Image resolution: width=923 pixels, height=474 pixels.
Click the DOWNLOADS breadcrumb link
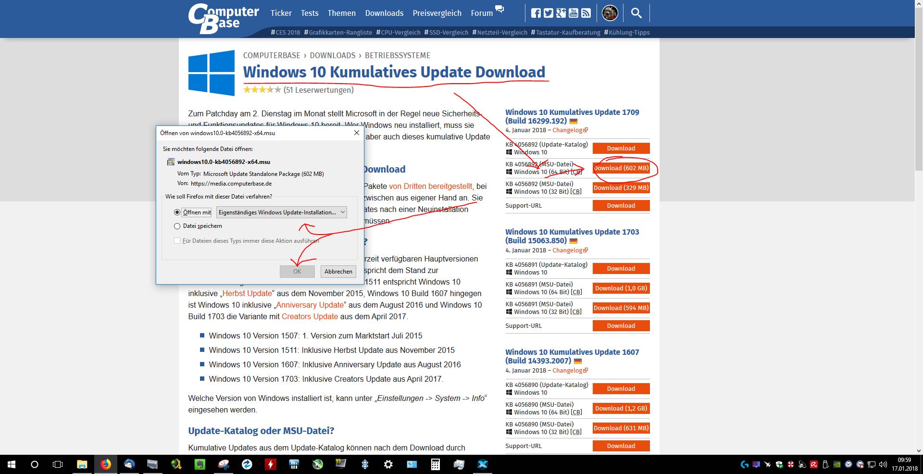(x=333, y=55)
